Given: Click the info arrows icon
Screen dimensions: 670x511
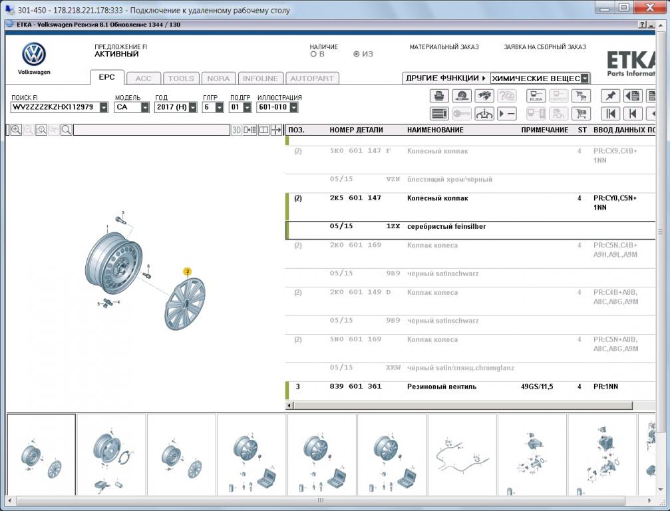Looking at the screenshot, I should [484, 114].
